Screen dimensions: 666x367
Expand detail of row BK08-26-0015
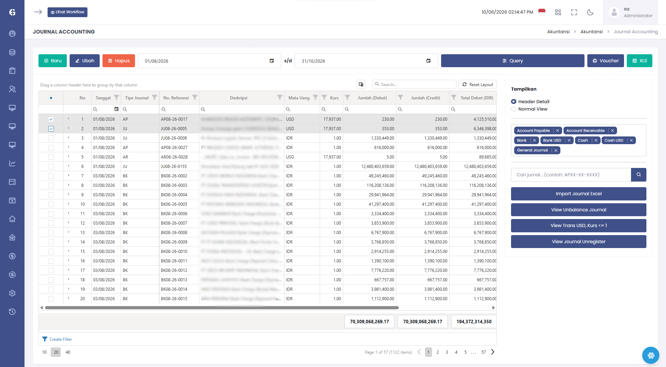[69, 298]
